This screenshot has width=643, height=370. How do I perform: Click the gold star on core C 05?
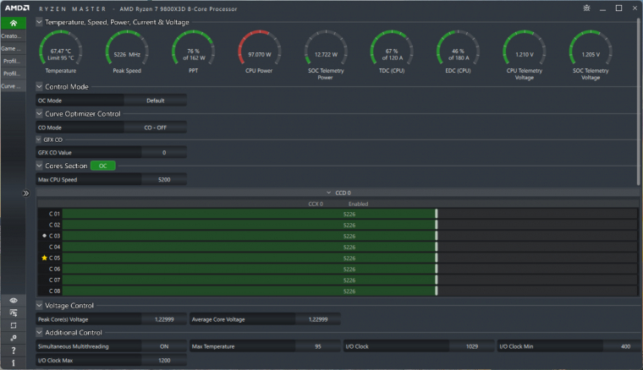[x=44, y=258]
